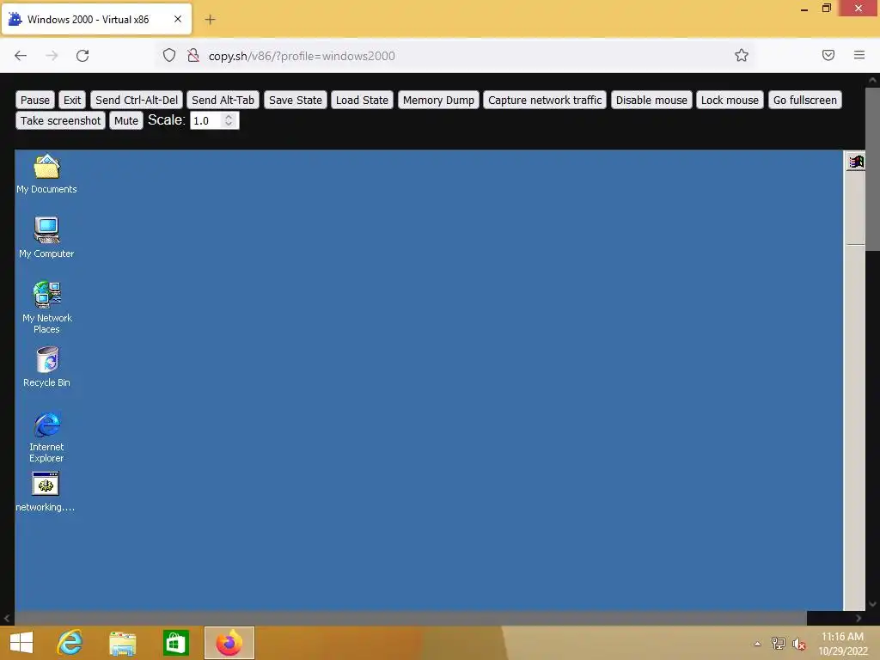880x660 pixels.
Task: Click Load State button
Action: [362, 100]
